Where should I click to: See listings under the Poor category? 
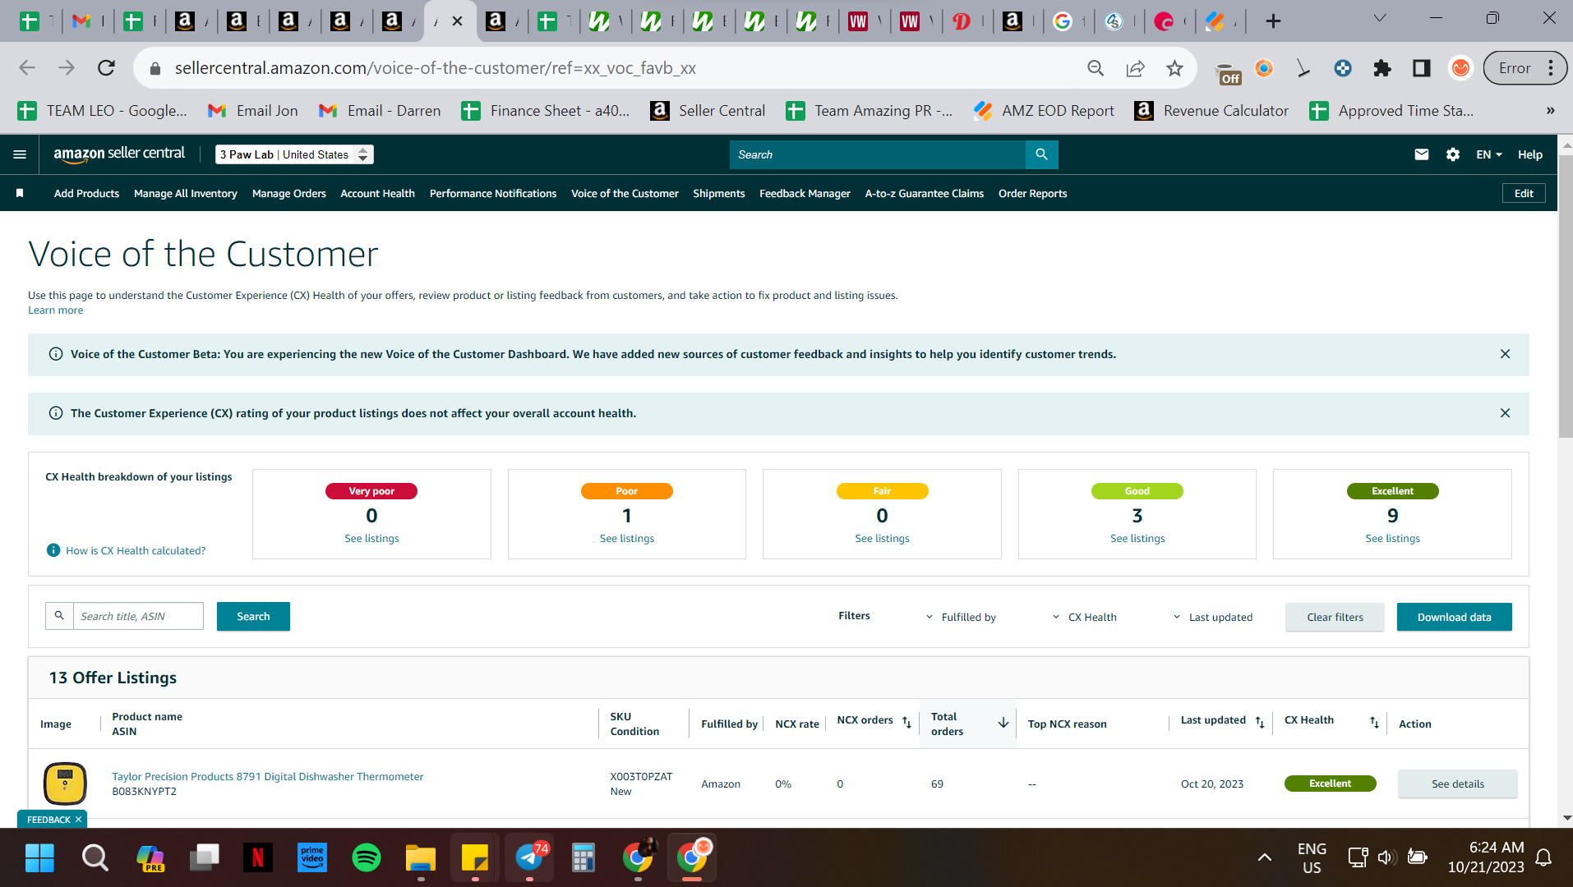(x=627, y=538)
